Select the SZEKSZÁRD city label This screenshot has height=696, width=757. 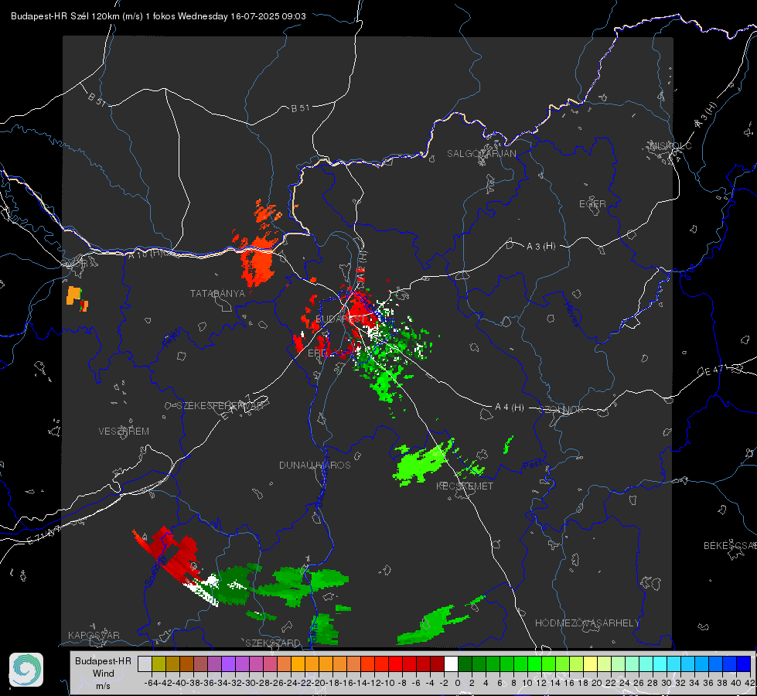[x=273, y=643]
